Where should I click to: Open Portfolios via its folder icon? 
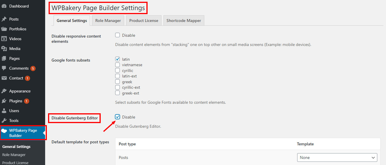[x=4, y=29]
